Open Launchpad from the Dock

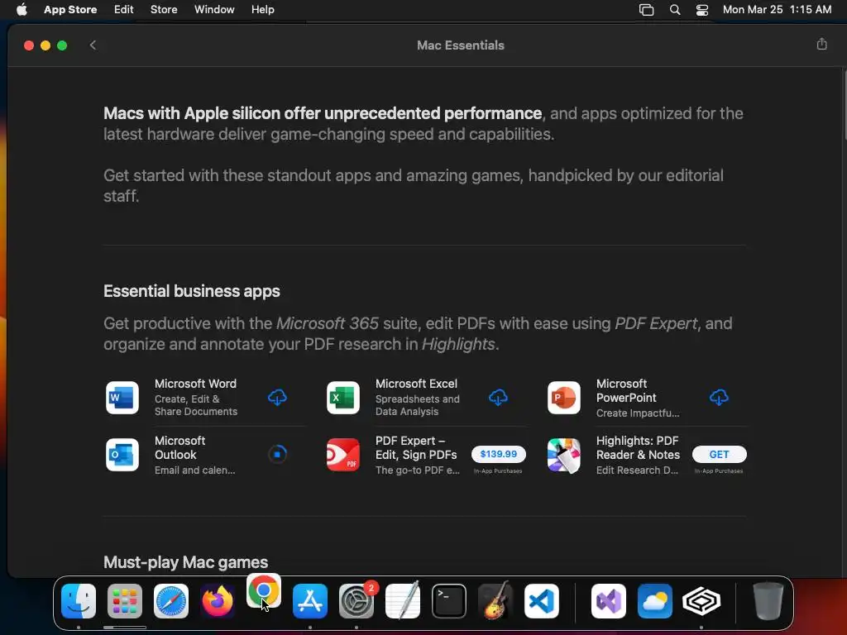(125, 601)
